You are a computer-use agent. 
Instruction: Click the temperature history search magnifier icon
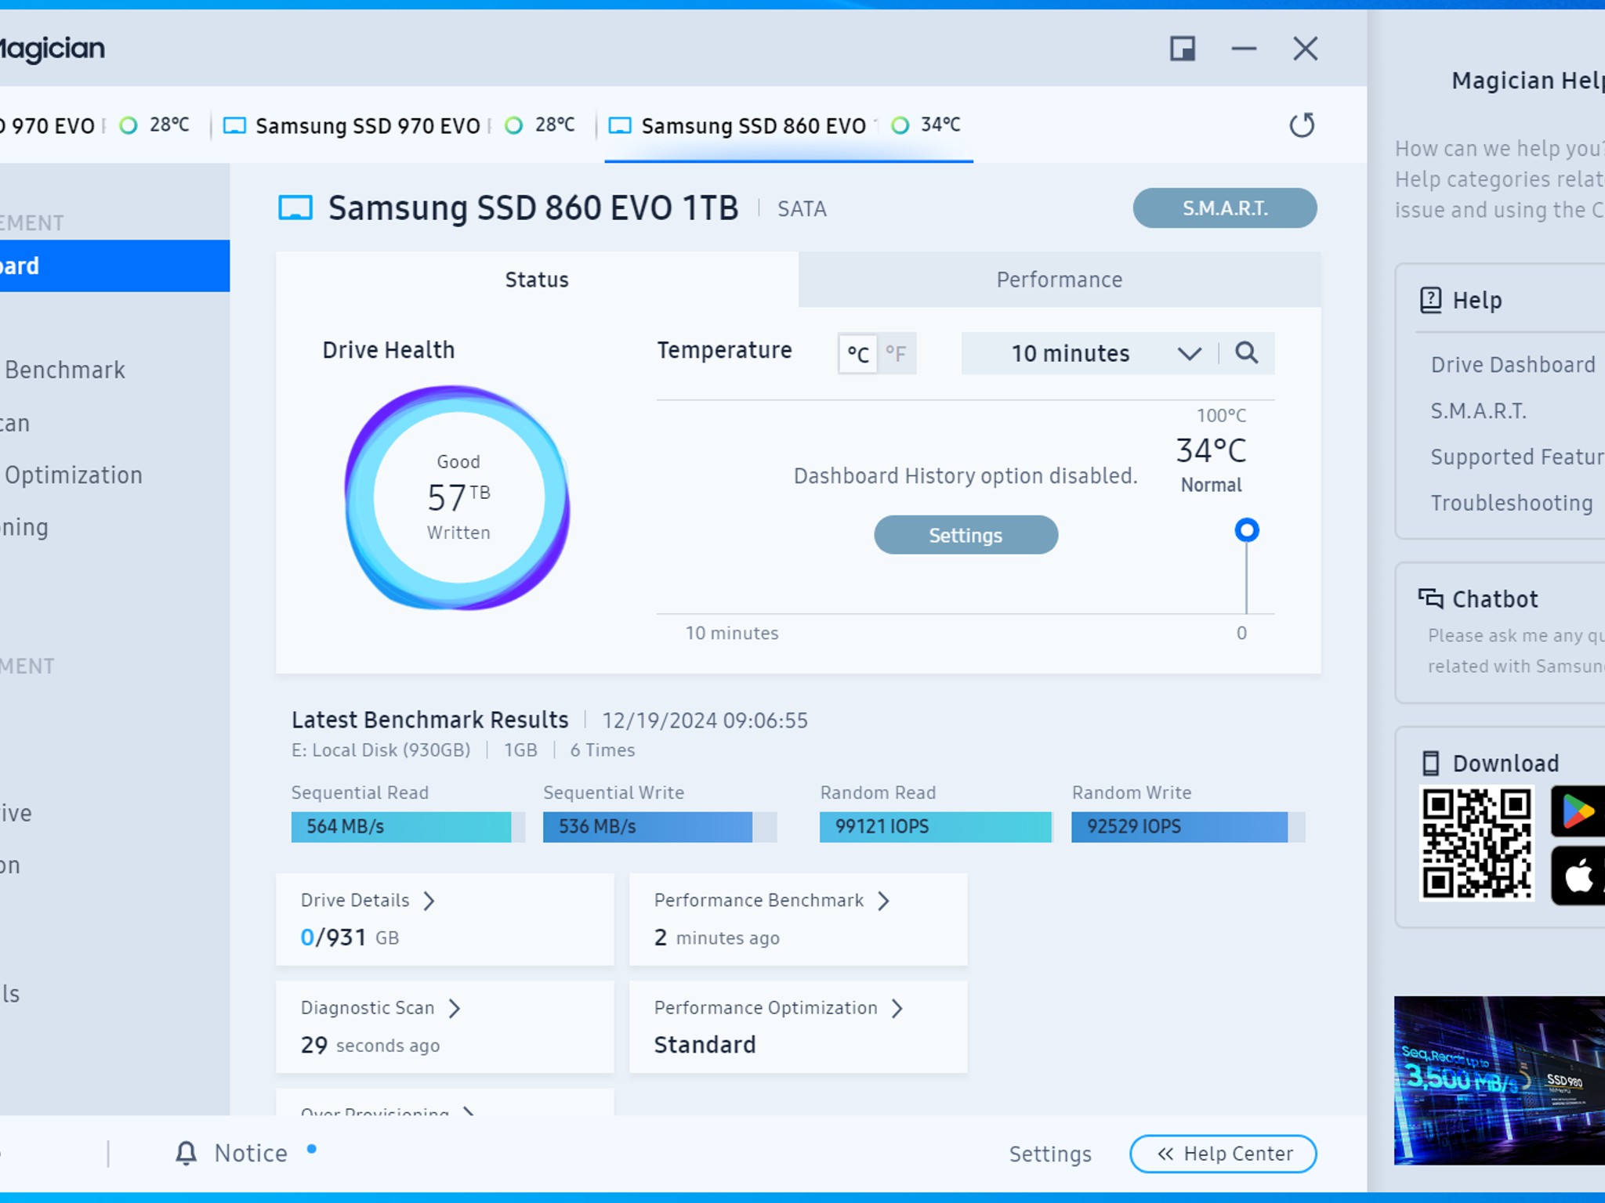tap(1247, 353)
